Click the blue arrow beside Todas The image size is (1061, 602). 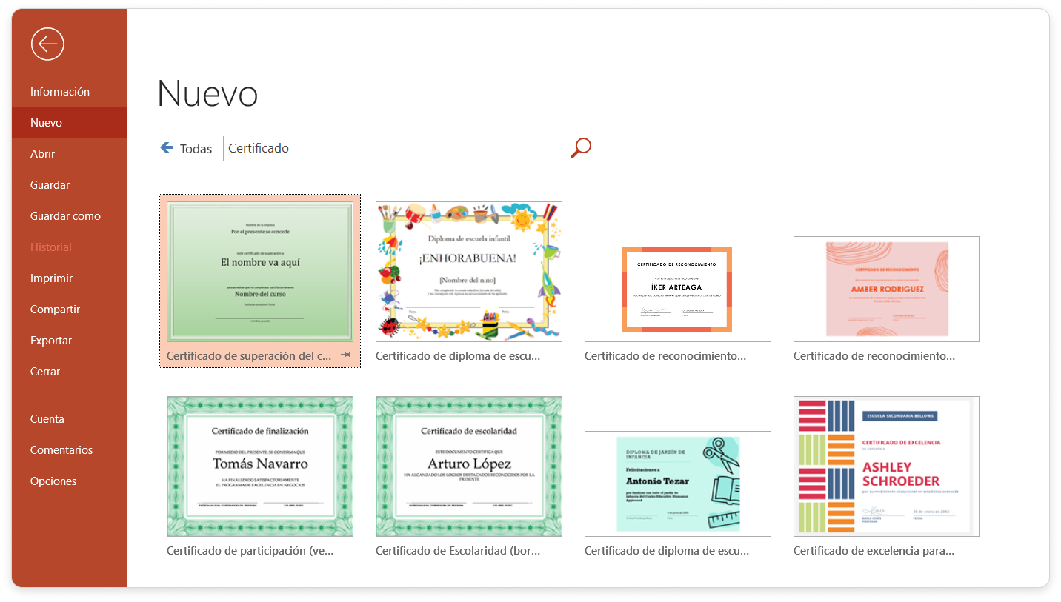(x=167, y=148)
